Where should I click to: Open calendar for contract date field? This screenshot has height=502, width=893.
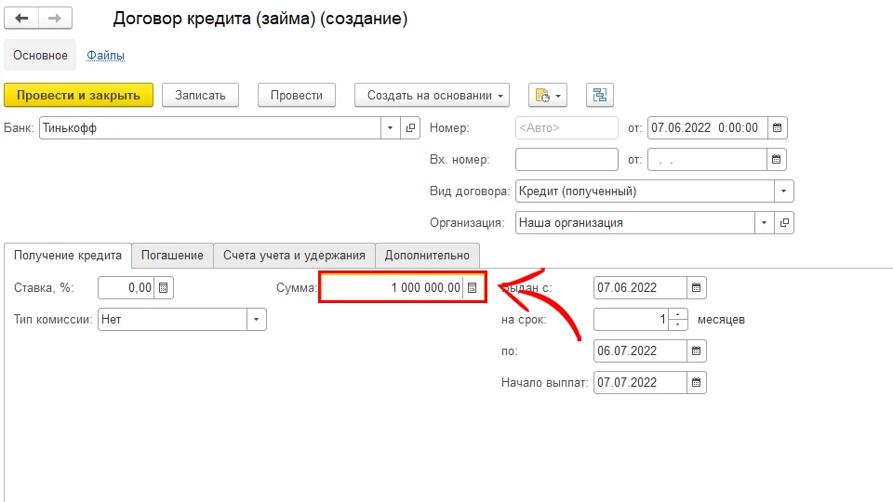pos(779,128)
